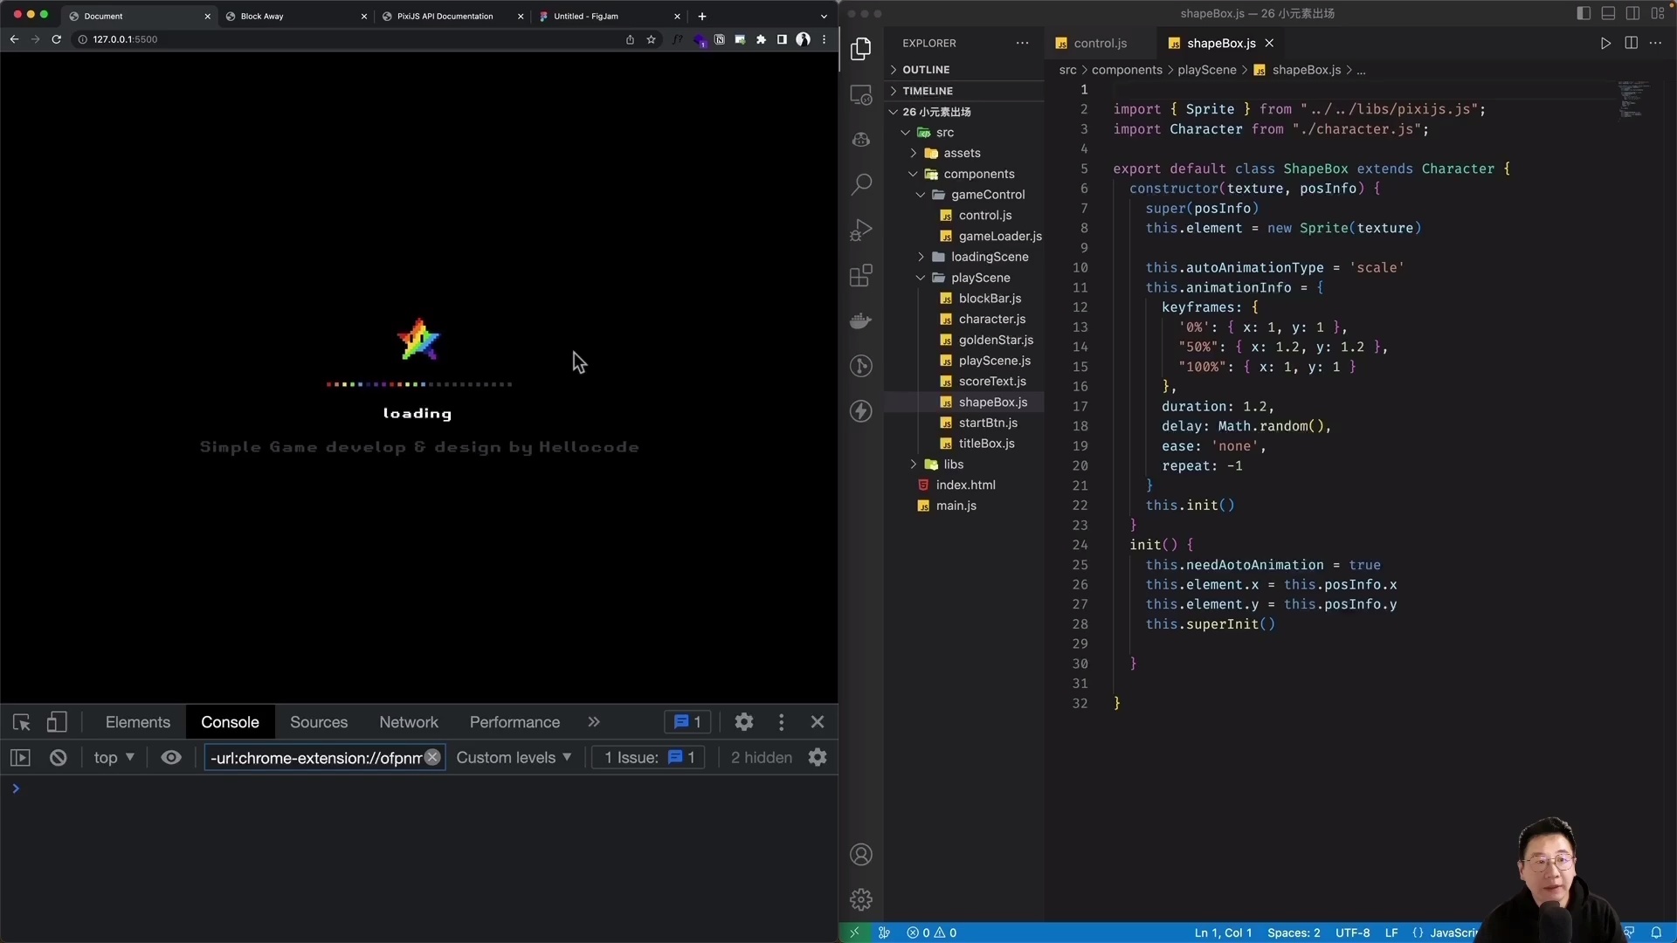Image resolution: width=1677 pixels, height=943 pixels.
Task: Click the Split Editor Right icon
Action: click(1631, 43)
